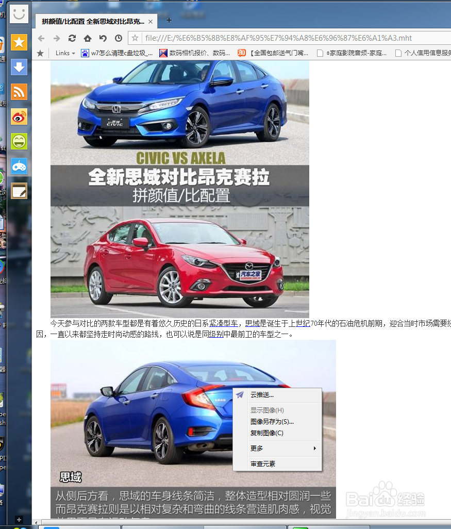Open the RSS feed sidebar icon
This screenshot has height=529, width=451.
[x=19, y=92]
